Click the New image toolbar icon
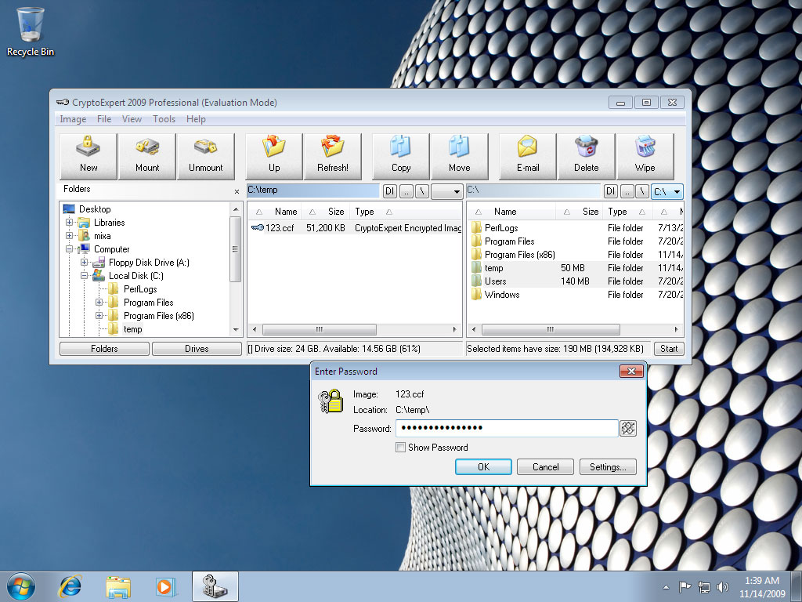 point(89,155)
